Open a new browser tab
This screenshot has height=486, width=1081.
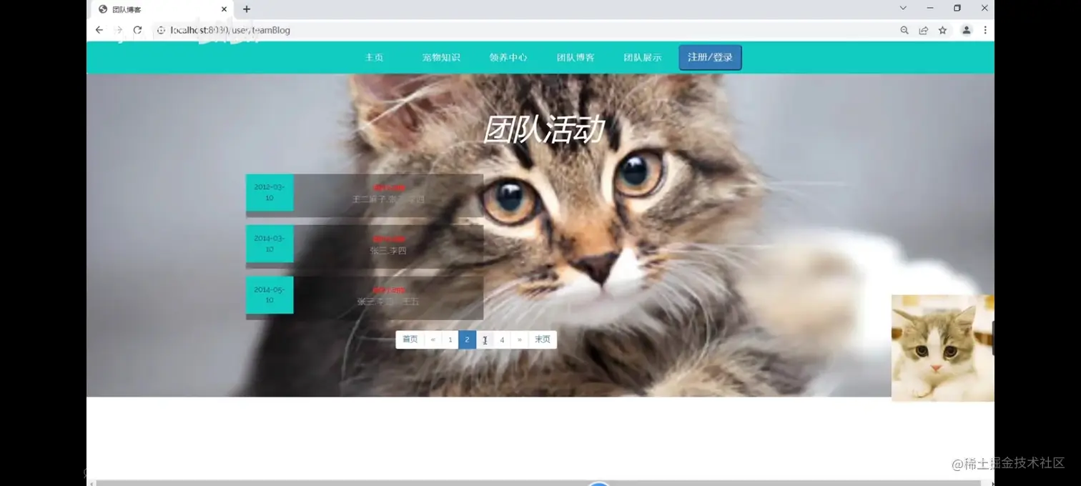pos(247,9)
